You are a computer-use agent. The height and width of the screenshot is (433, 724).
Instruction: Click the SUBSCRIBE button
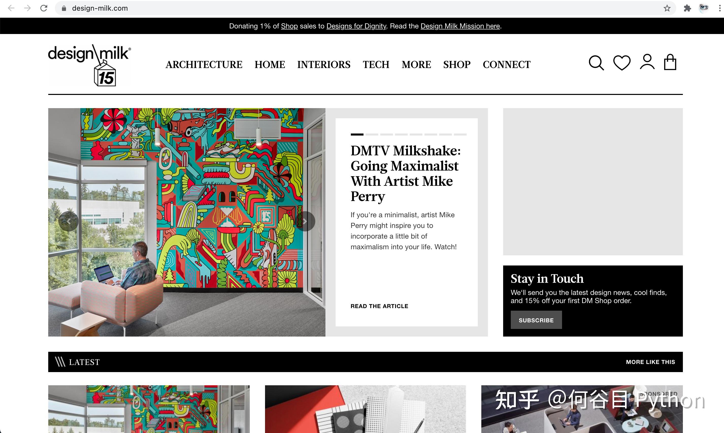click(x=536, y=320)
